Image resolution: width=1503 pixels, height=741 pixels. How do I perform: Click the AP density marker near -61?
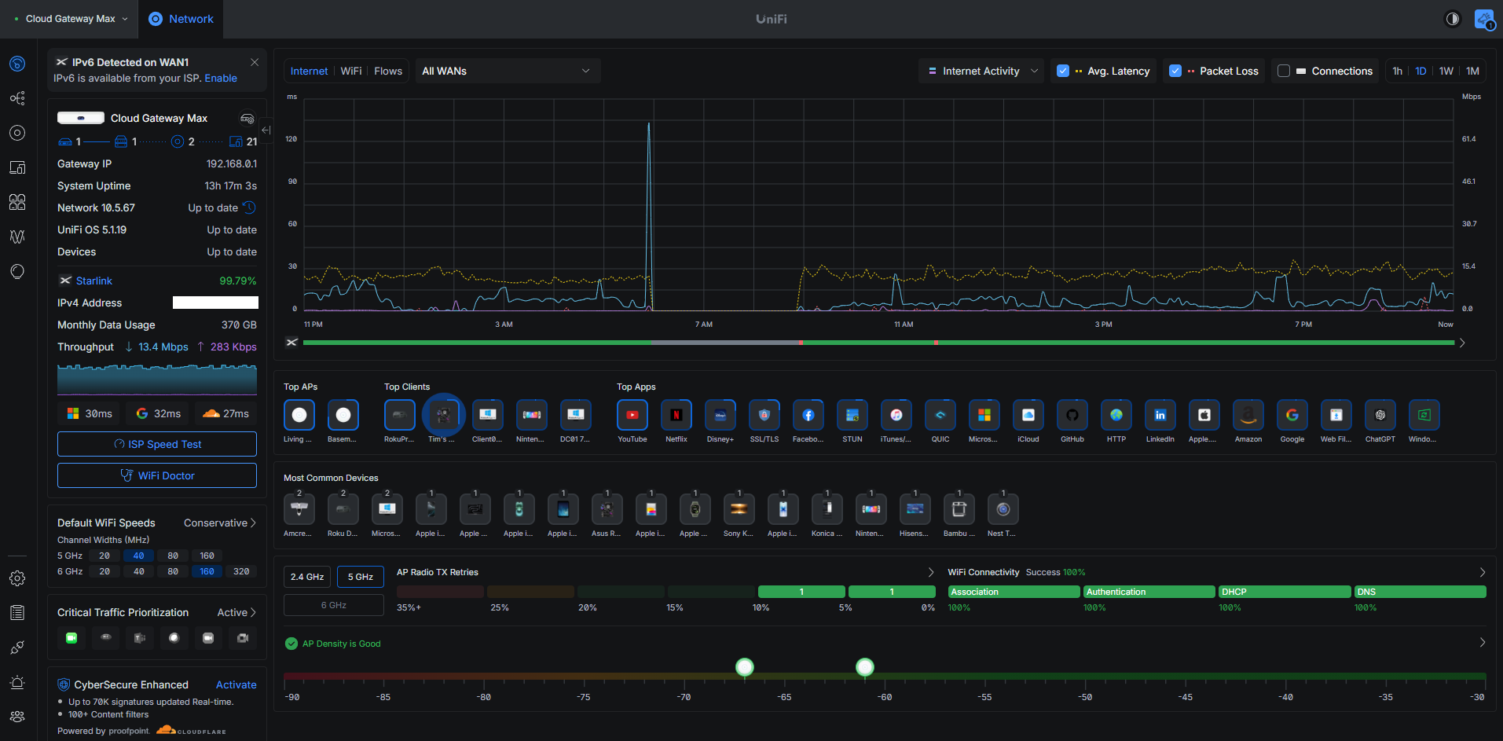pos(865,667)
